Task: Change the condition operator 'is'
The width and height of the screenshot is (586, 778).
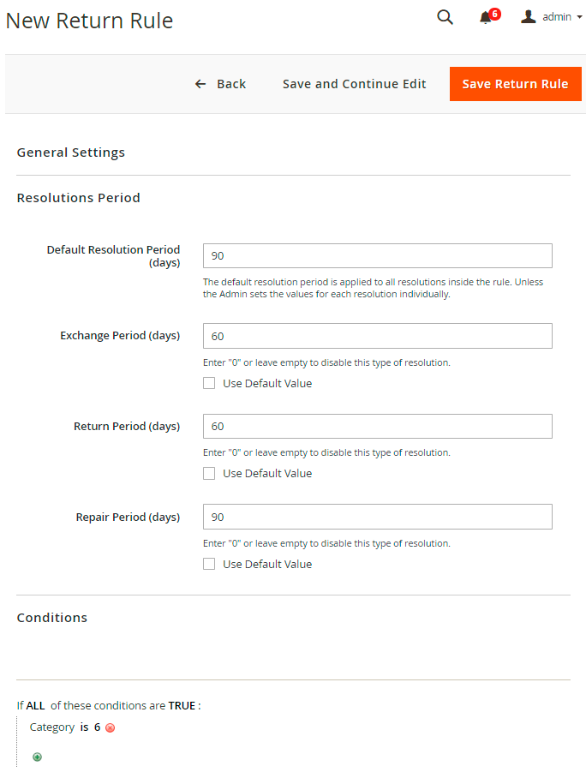Action: point(84,727)
